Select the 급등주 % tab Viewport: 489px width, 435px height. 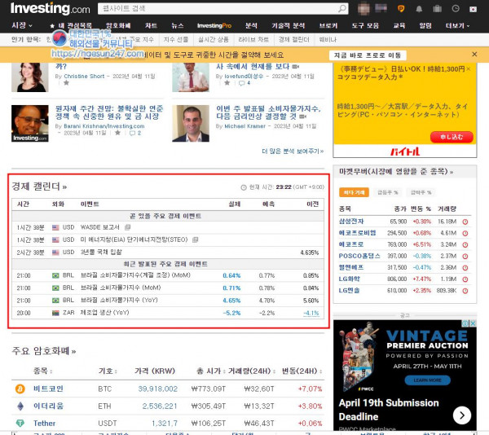pos(388,192)
